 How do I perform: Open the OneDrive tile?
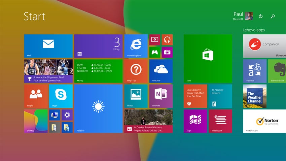161,71
